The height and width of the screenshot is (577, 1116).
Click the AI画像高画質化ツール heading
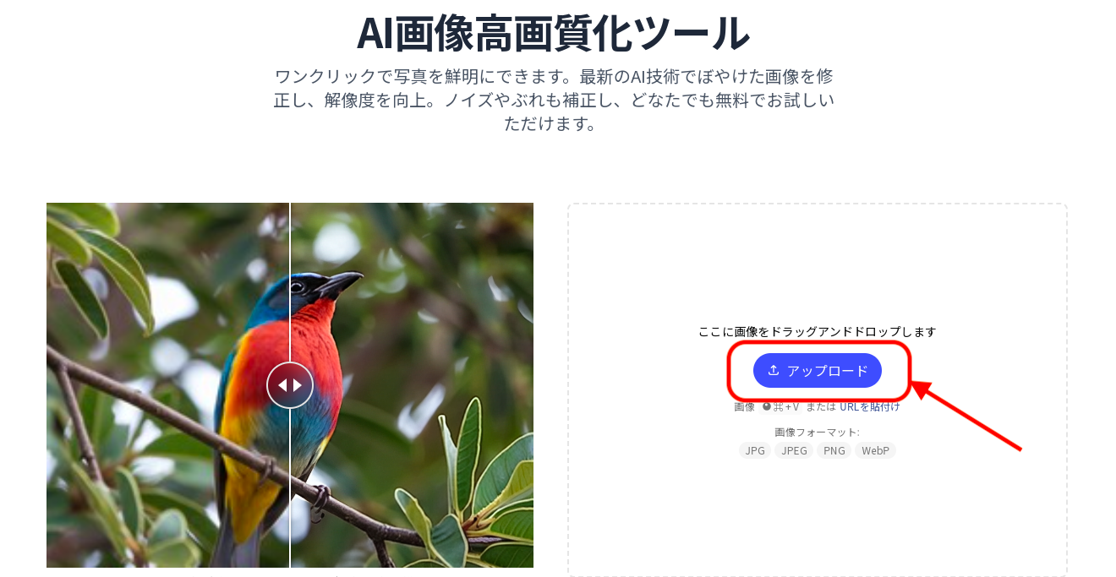[553, 34]
